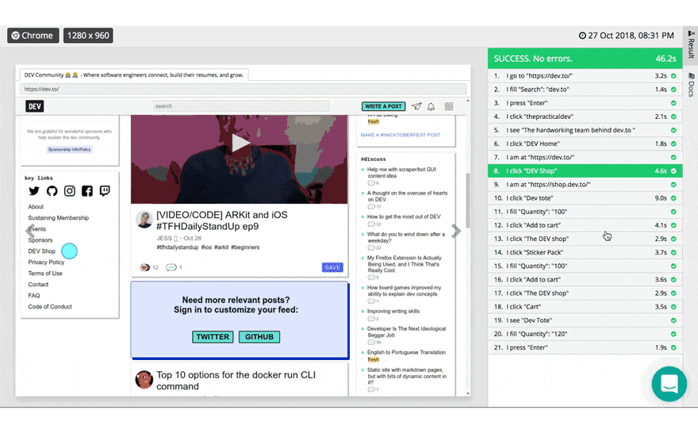Select step 2 fill Search dev.to
Image resolution: width=698 pixels, height=433 pixels.
[x=585, y=90]
